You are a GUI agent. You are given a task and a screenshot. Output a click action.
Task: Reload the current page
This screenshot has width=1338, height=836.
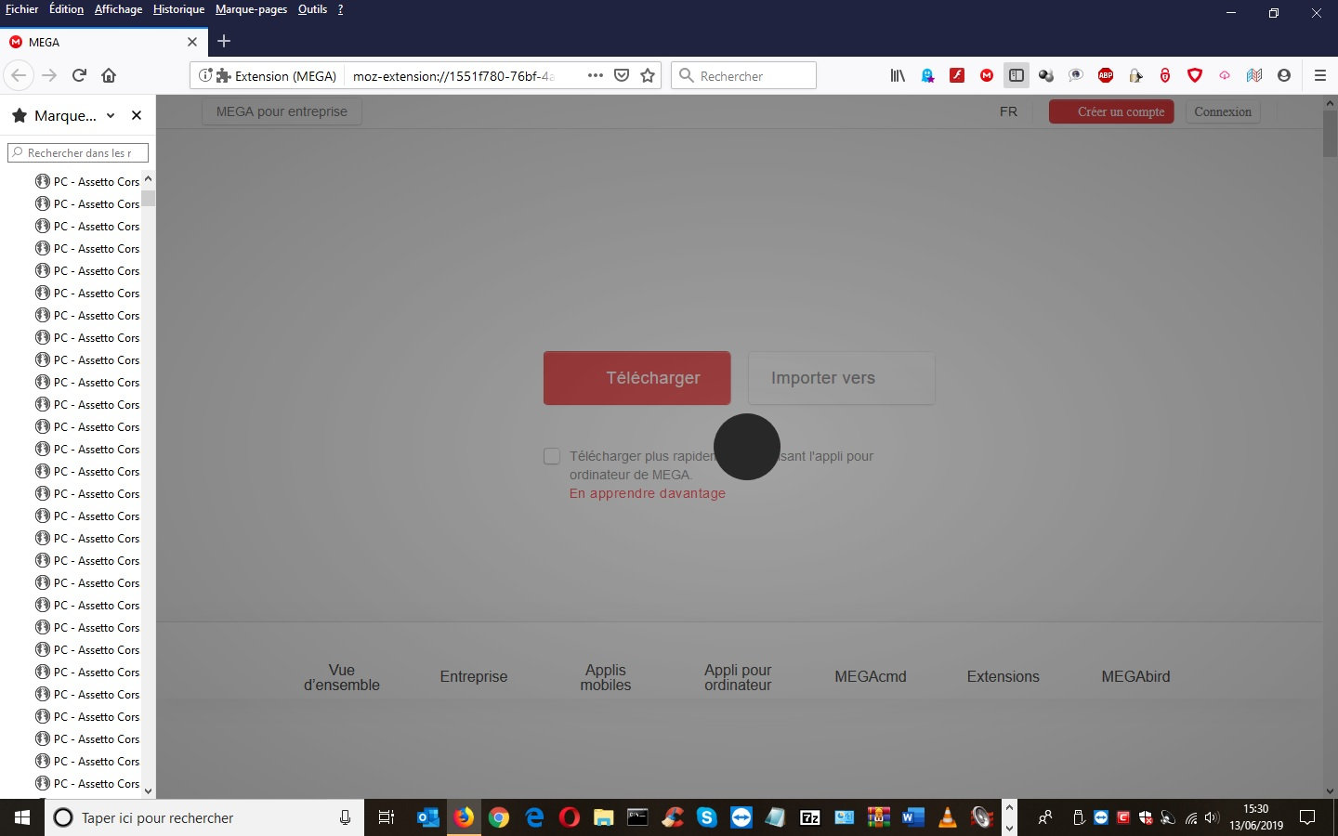pyautogui.click(x=79, y=75)
